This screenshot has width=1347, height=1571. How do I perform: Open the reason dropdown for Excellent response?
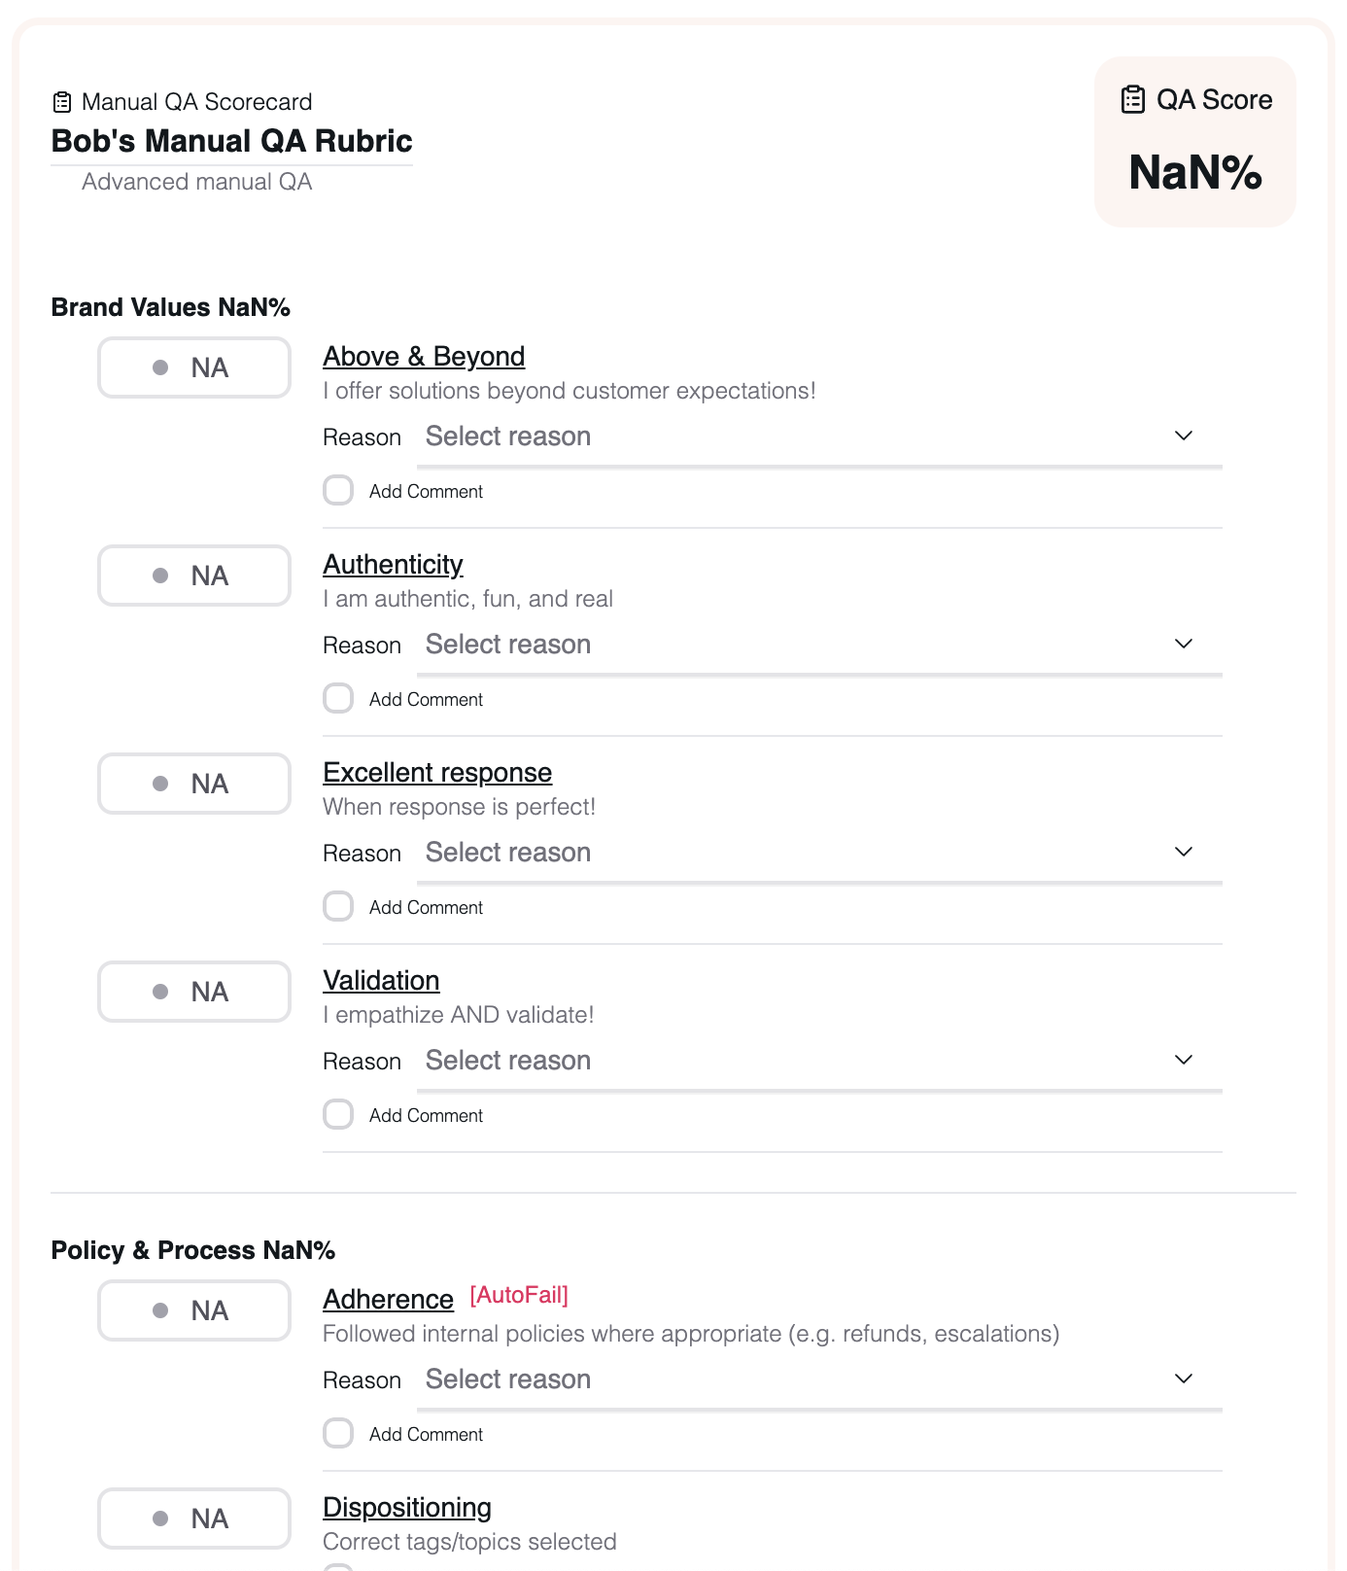coord(818,853)
